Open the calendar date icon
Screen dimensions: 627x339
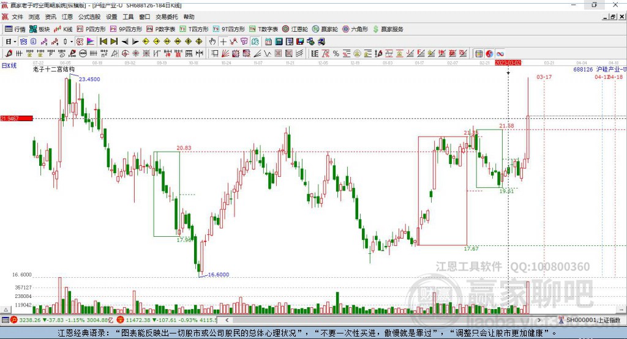tap(268, 42)
